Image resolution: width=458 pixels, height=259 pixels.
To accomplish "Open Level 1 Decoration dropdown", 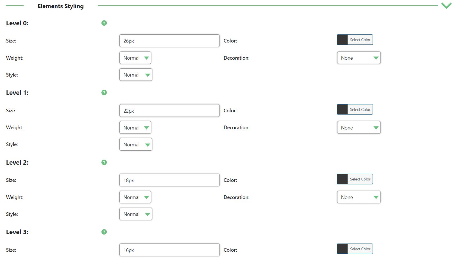I will pos(359,128).
